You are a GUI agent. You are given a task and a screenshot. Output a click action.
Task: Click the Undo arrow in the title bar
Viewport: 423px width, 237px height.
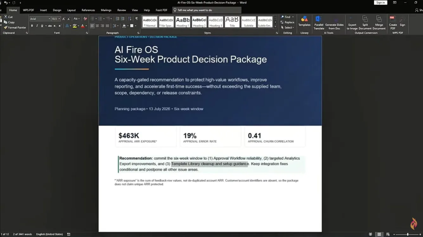6,3
